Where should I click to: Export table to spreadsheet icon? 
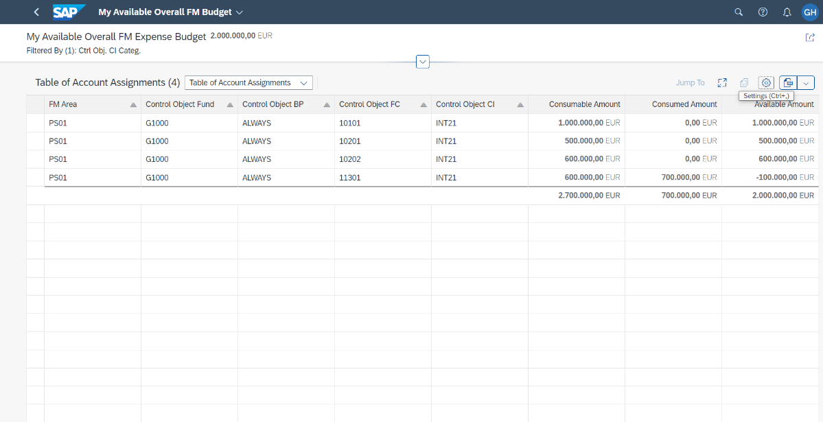(788, 83)
